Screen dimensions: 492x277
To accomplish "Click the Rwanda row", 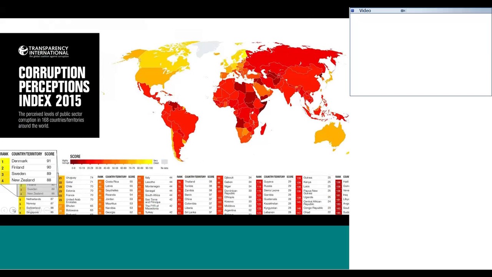I will click(116, 195).
